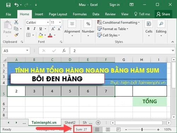Click the Cancel X formula icon
This screenshot has width=177, height=133.
click(x=44, y=51)
